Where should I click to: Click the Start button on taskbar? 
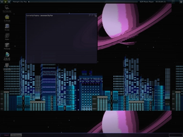(5, 135)
